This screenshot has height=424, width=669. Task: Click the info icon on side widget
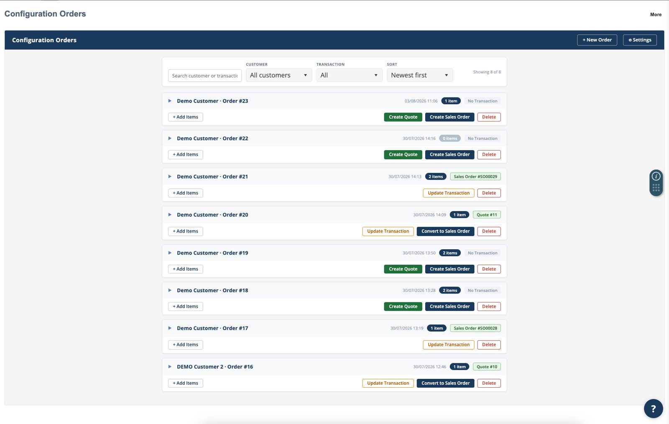tap(656, 176)
